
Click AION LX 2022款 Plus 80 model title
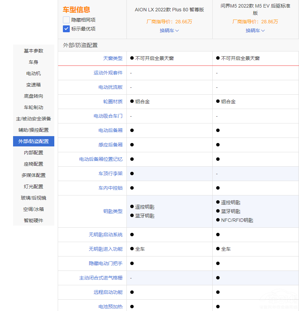click(169, 10)
